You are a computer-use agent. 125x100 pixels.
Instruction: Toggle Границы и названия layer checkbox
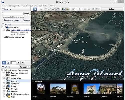(7, 73)
